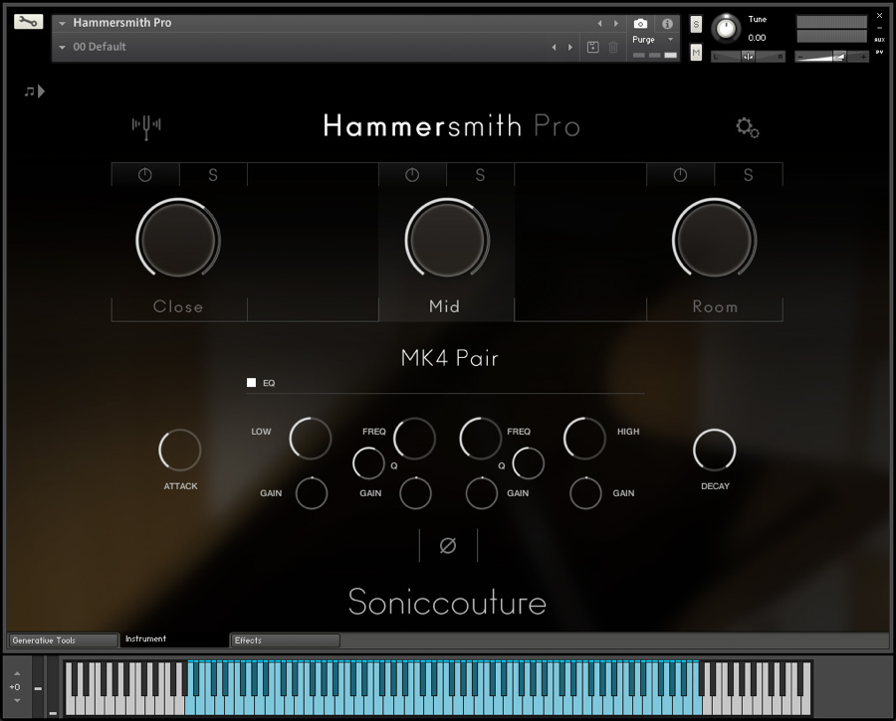
Task: Solo the Close mic channel
Action: point(213,175)
